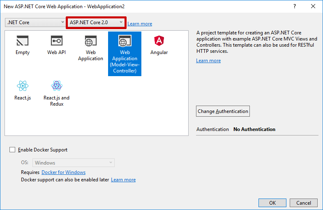Open the .NET Core framework dropdown
The height and width of the screenshot is (210, 323).
coord(35,23)
